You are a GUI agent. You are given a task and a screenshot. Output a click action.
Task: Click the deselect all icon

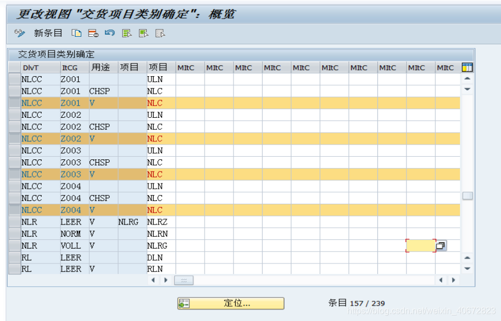160,33
